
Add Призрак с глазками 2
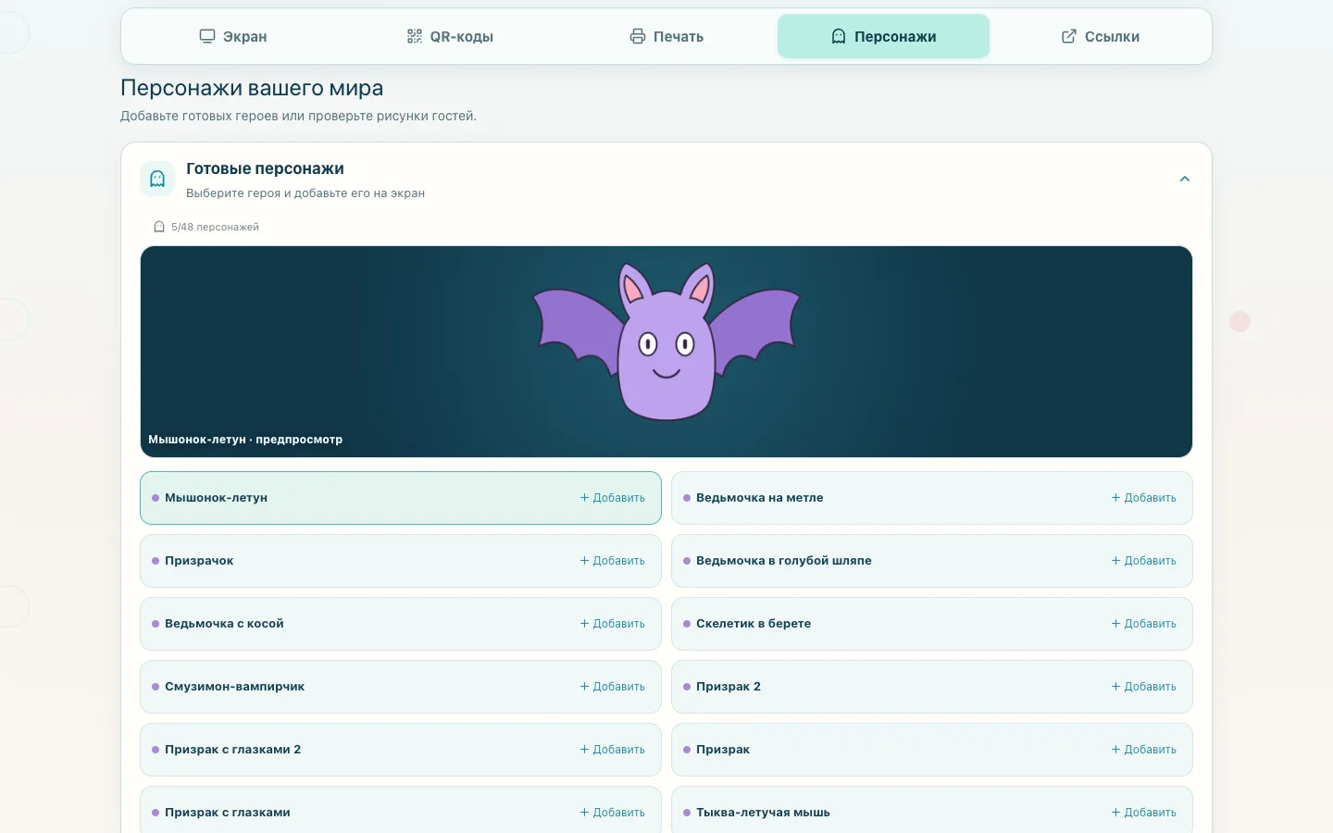click(613, 750)
